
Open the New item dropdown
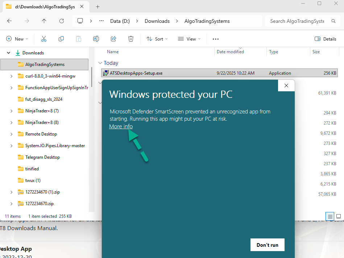click(17, 39)
